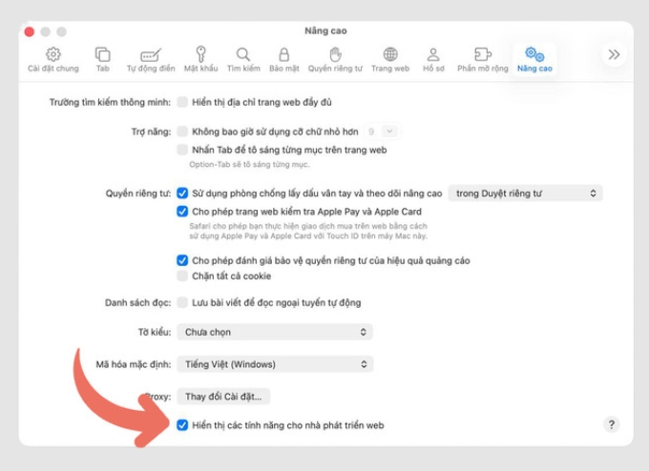
Task: Open the Phần mở rộng pane
Action: (483, 60)
